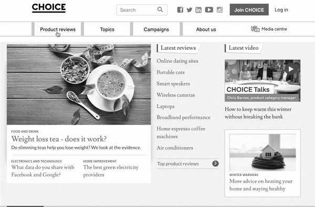The width and height of the screenshot is (315, 207).
Task: Click the WINTER WARMERS label
Action: [244, 175]
